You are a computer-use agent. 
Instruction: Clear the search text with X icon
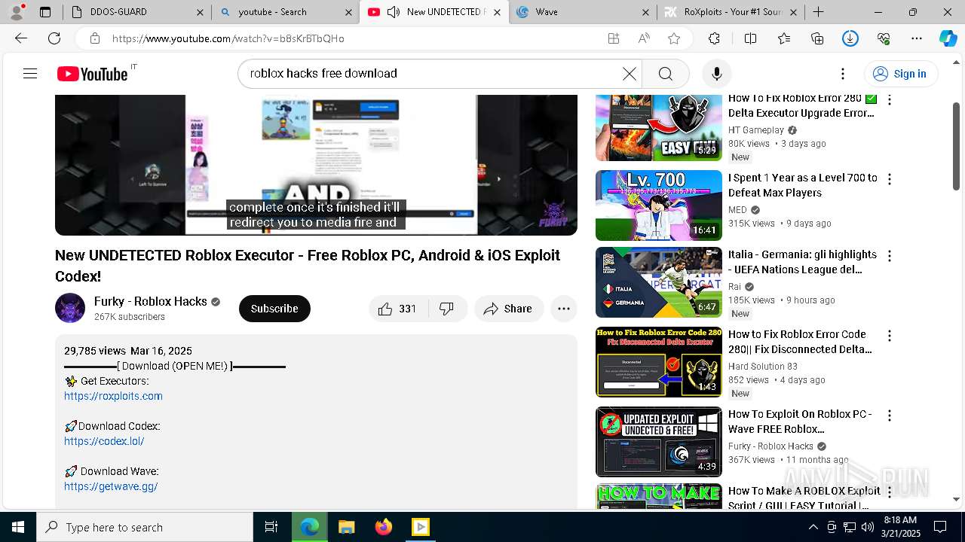pos(629,74)
